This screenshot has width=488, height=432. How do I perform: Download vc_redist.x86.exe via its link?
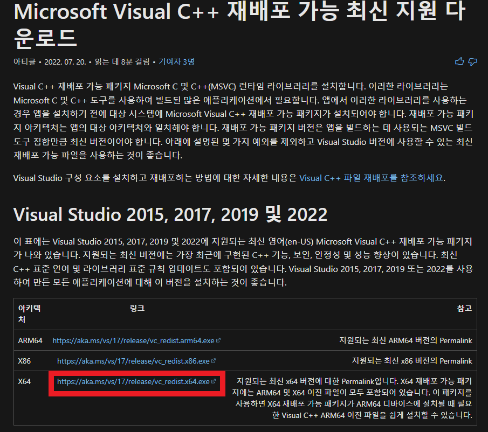point(133,361)
